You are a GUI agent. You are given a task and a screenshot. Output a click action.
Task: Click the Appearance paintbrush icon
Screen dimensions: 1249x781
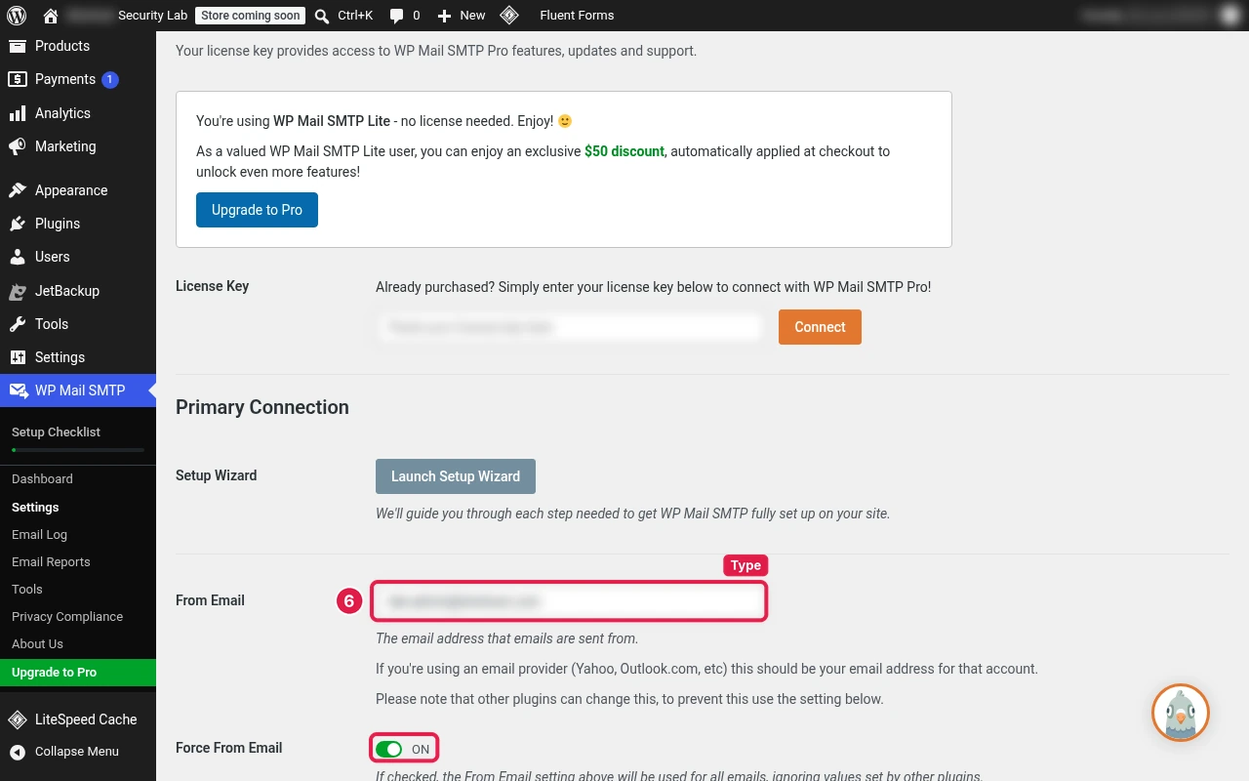(18, 190)
